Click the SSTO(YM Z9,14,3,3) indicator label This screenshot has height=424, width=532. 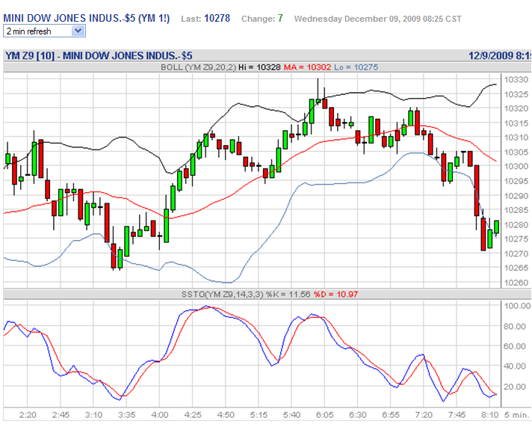[x=222, y=295]
